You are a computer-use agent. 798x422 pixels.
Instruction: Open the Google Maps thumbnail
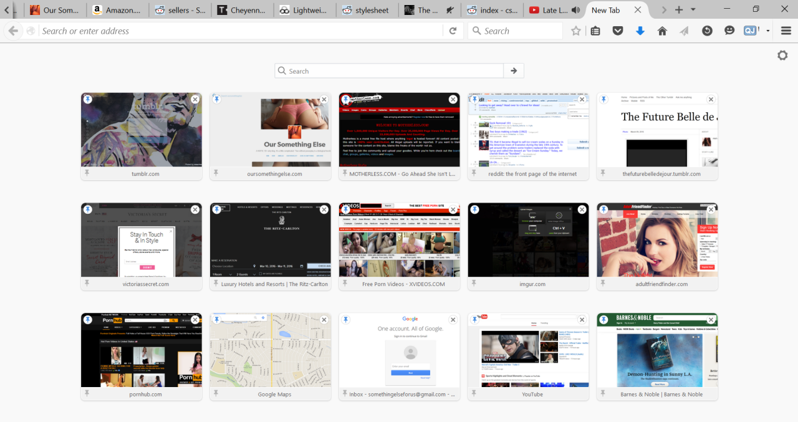(271, 350)
